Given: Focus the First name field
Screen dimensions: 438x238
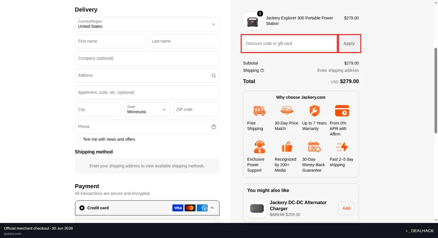Looking at the screenshot, I should pos(110,41).
